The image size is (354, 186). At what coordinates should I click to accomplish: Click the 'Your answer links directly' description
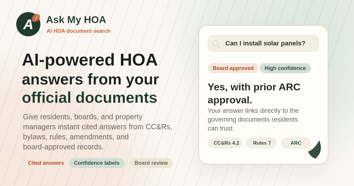253,119
